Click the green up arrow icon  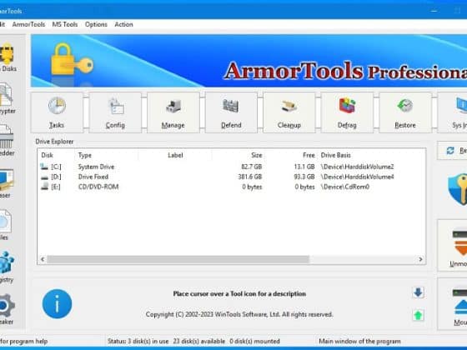coord(418,315)
